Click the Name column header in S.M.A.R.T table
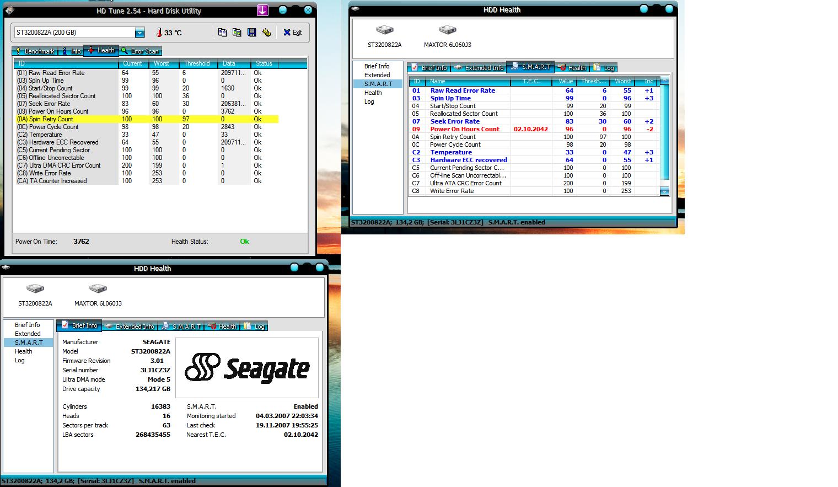Image resolution: width=838 pixels, height=487 pixels. (469, 81)
